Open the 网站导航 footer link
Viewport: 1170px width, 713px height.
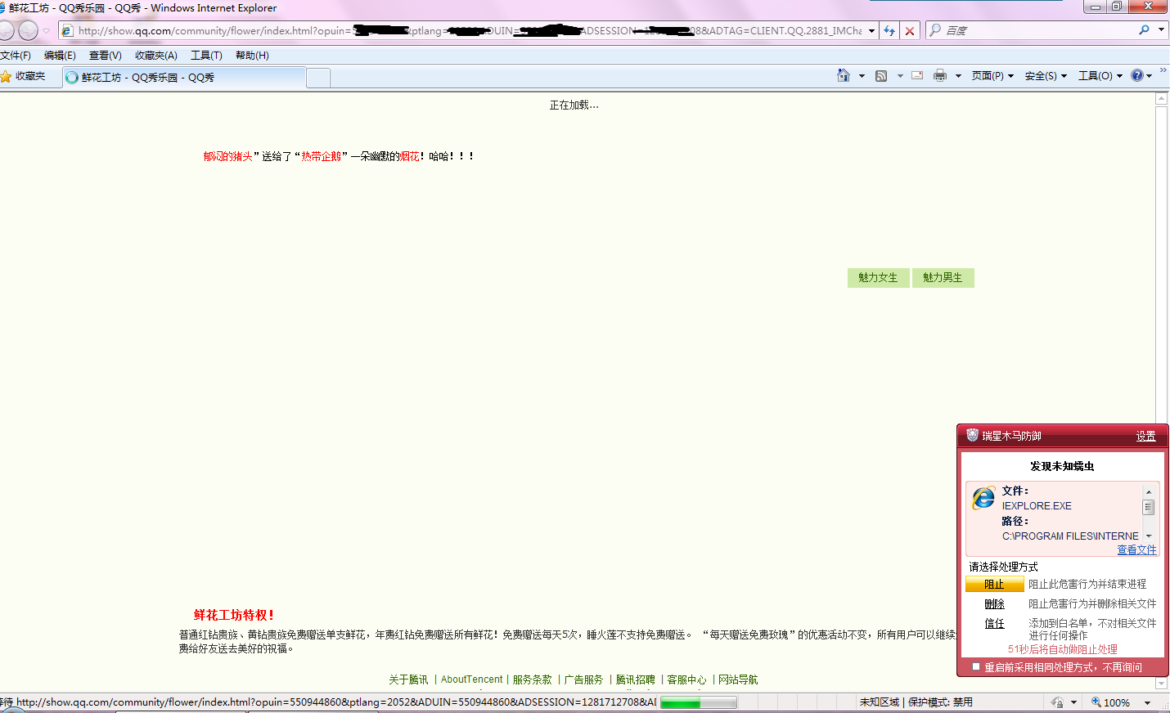point(738,679)
